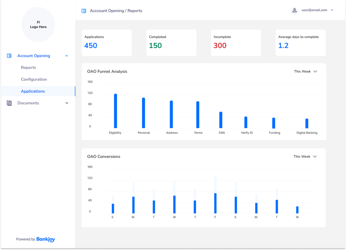Viewport: 346px width, 250px height.
Task: Click the FI Logo Here placeholder circle
Action: click(38, 25)
